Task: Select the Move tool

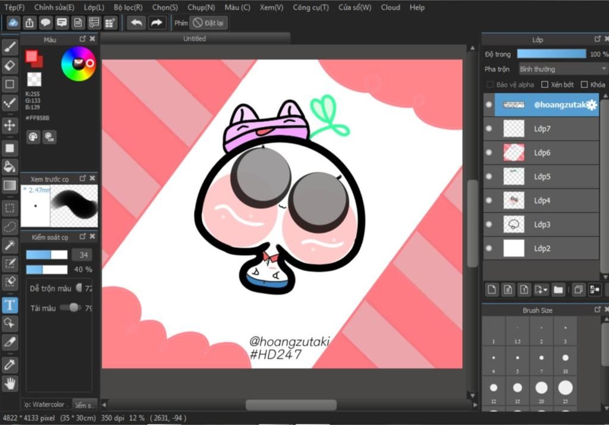Action: pos(10,125)
